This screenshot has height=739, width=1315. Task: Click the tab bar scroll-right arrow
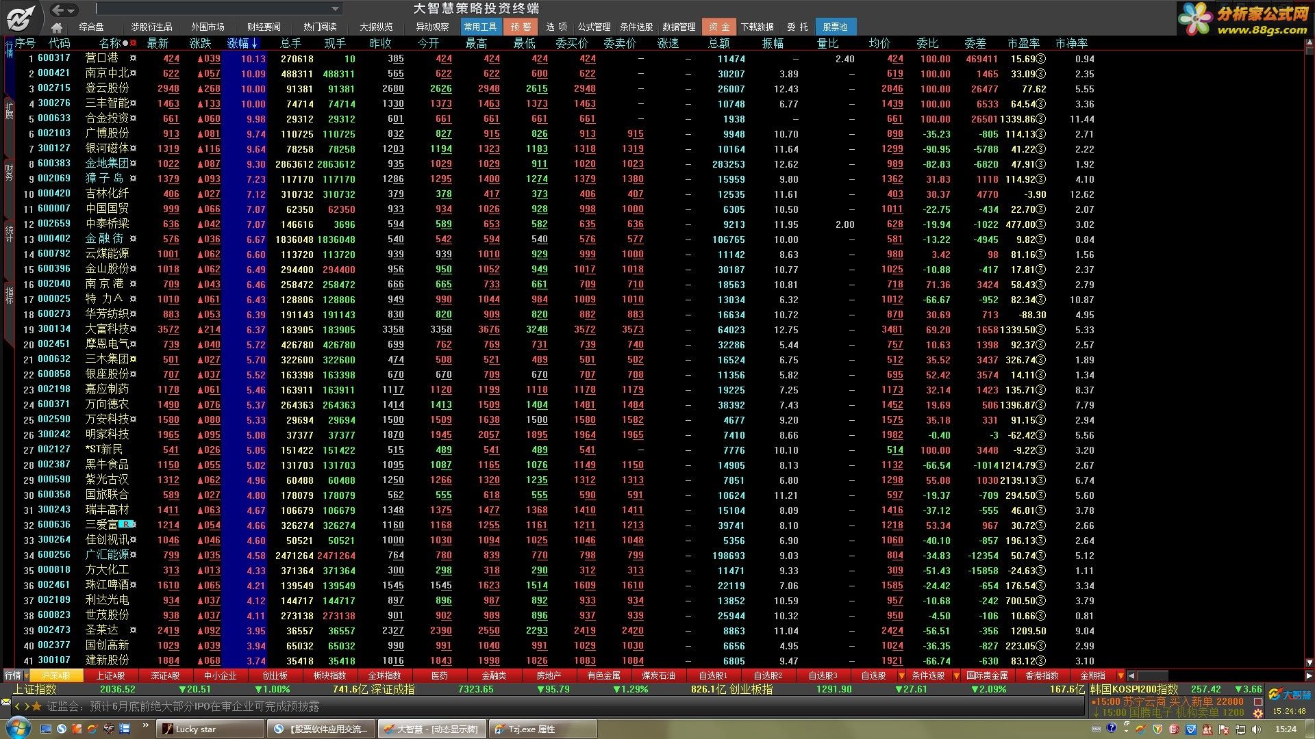tap(1309, 675)
